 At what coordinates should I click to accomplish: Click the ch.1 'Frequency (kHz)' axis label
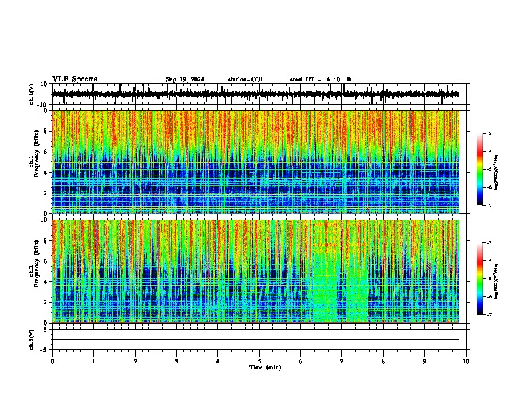[36, 154]
